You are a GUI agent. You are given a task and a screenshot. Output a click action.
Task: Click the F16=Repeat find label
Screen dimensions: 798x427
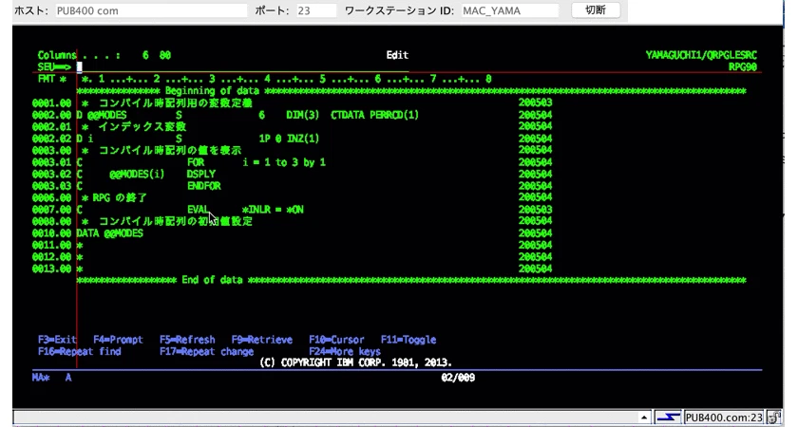[80, 351]
